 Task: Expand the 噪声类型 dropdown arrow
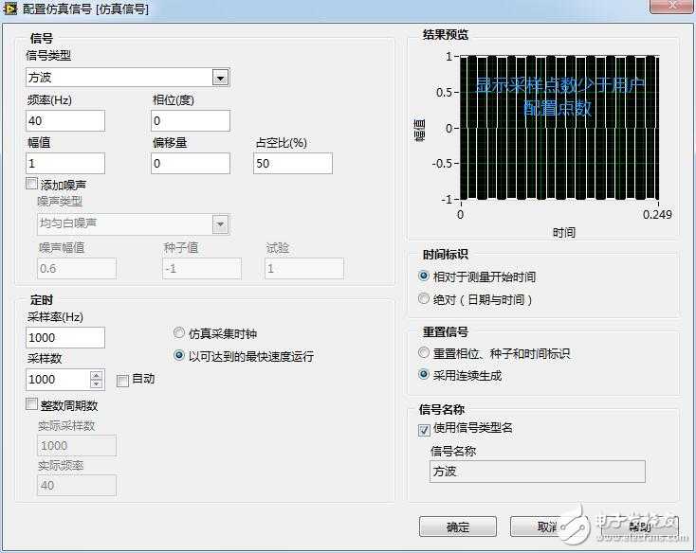(221, 224)
